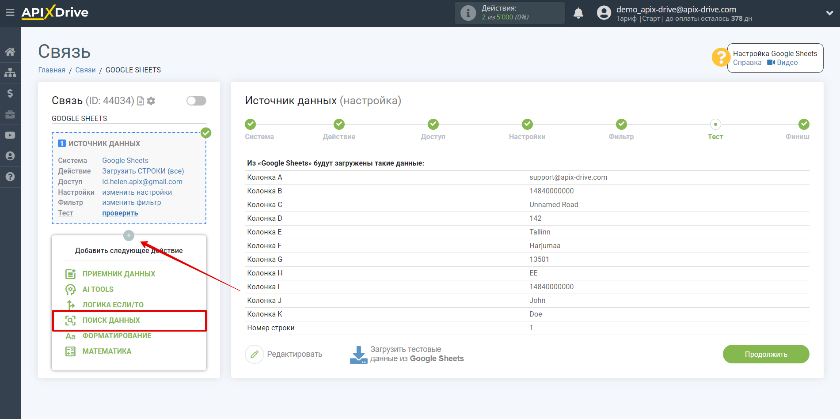Screen dimensions: 840x419
Task: Click the Продолжить button
Action: (x=766, y=354)
